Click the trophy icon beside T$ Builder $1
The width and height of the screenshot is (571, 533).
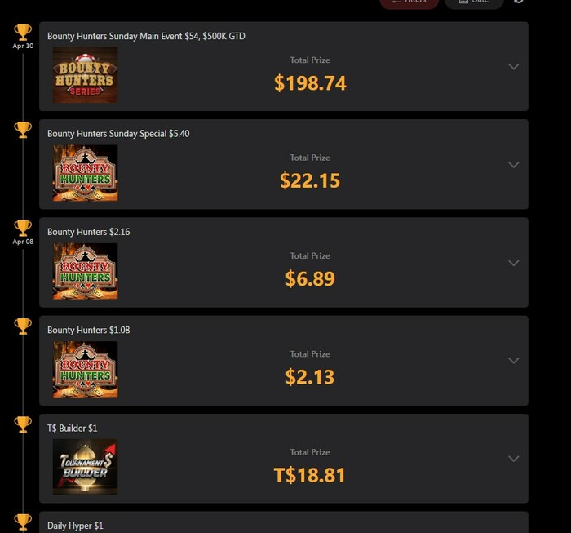23,424
